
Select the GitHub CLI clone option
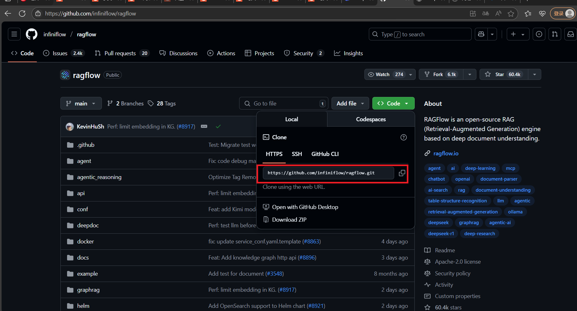325,154
